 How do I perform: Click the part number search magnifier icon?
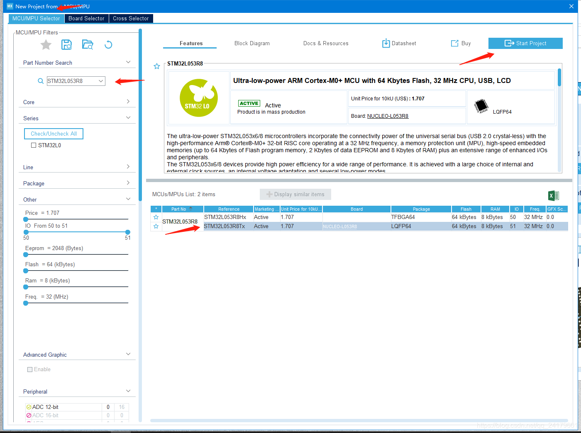tap(41, 81)
